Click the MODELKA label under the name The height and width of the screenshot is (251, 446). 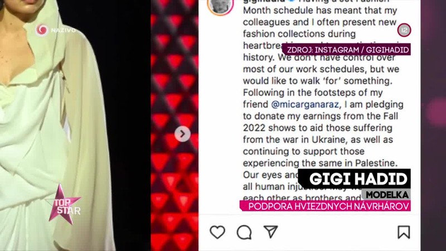coord(387,195)
